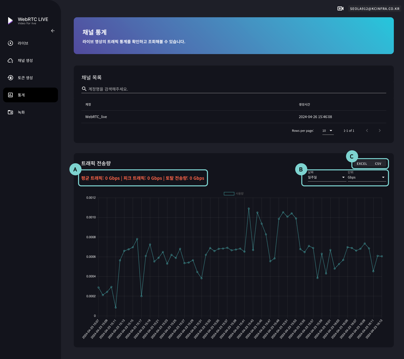This screenshot has height=359, width=404.
Task: Open the 날짜 dropdown showing 일주일
Action: (326, 177)
